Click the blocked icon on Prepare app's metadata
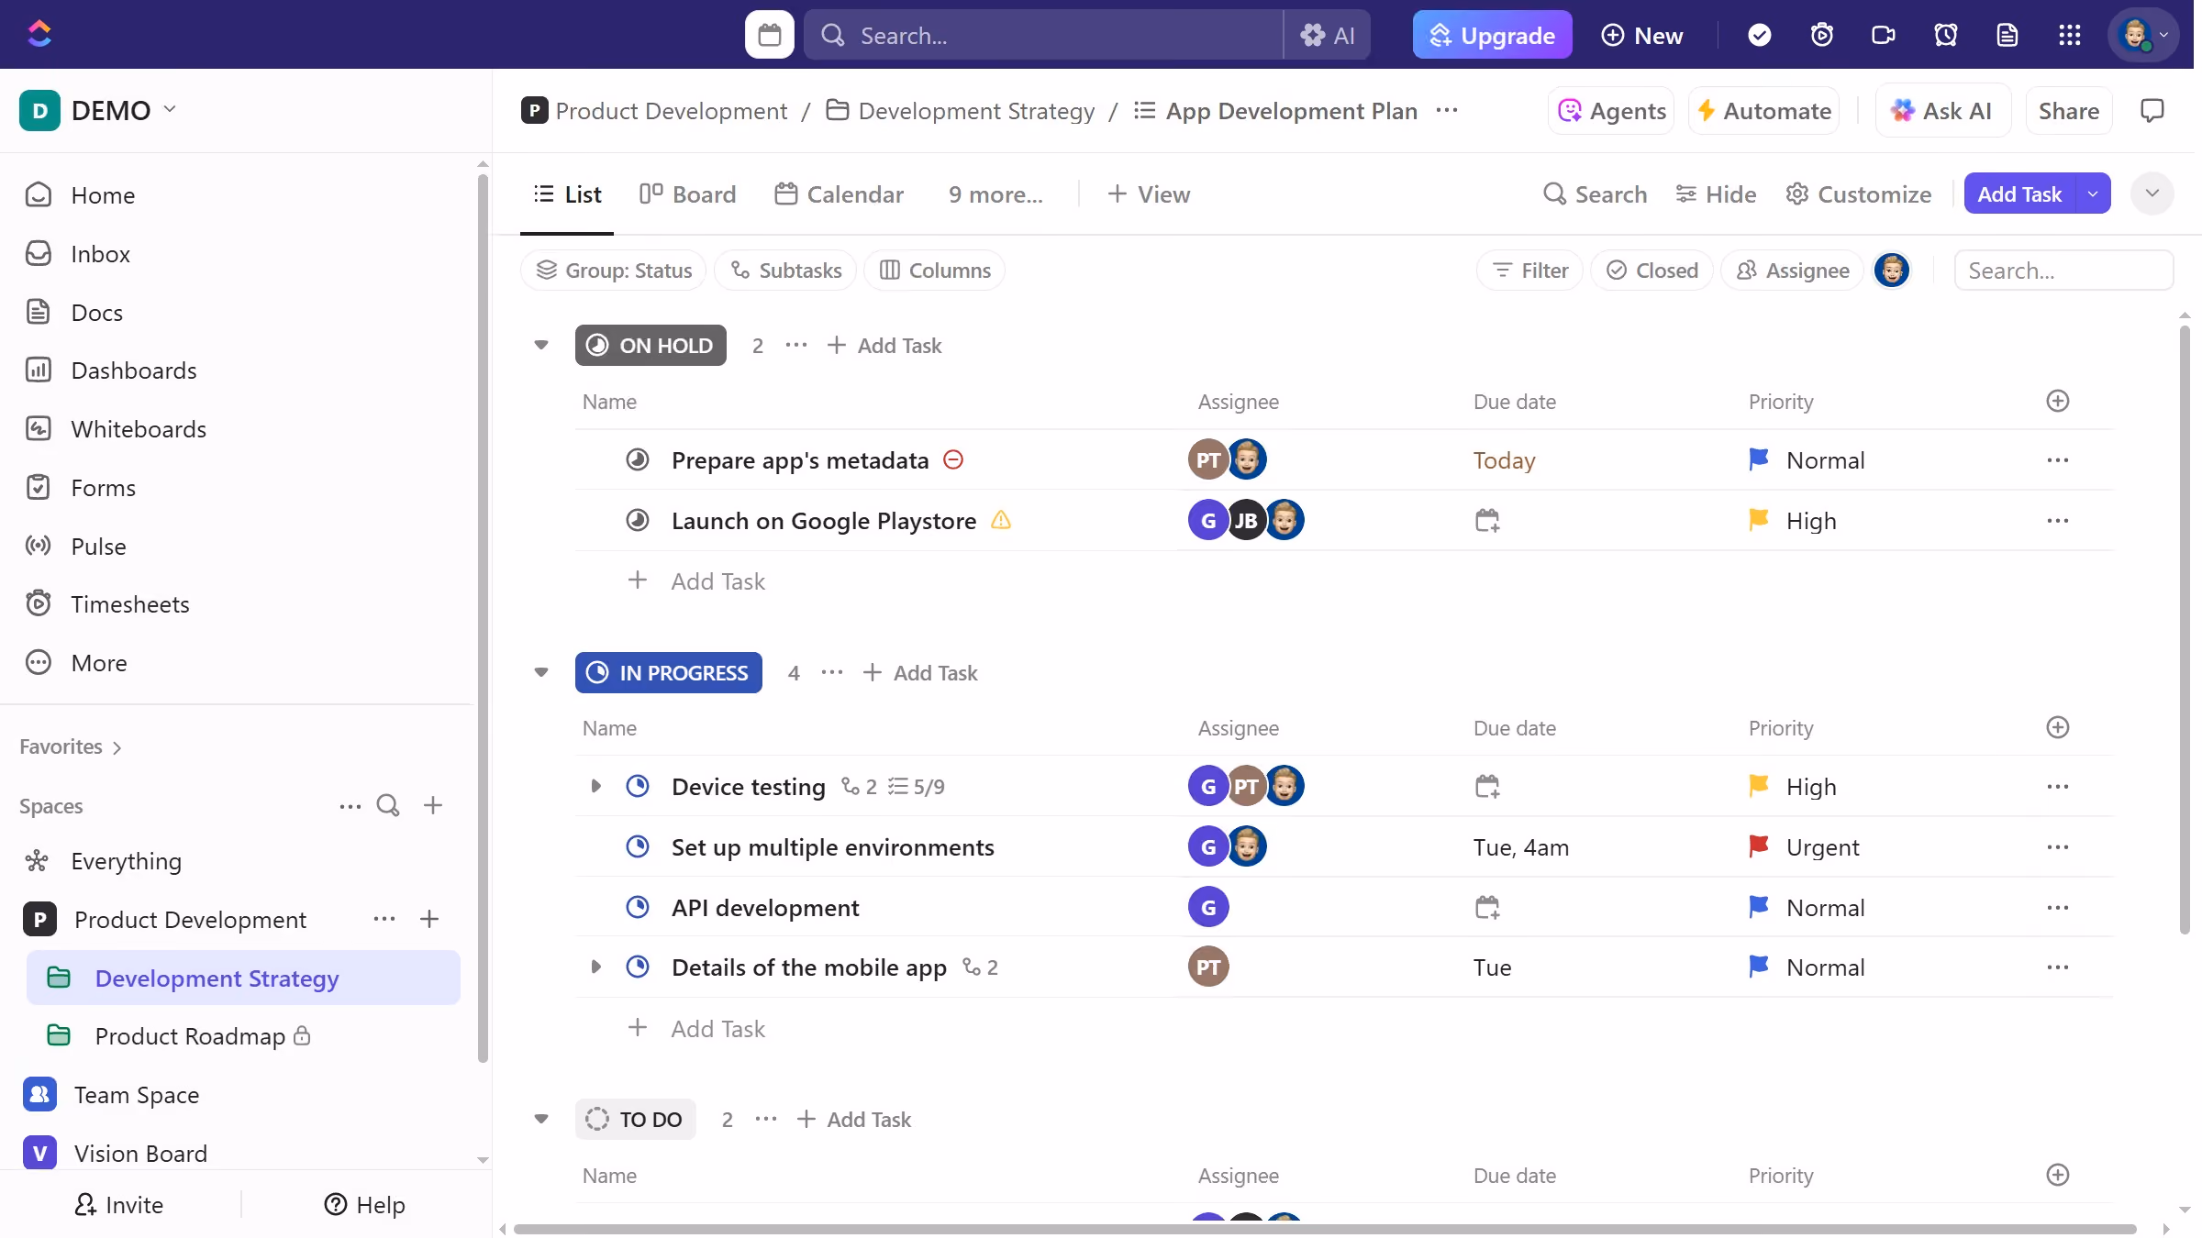 [x=953, y=459]
